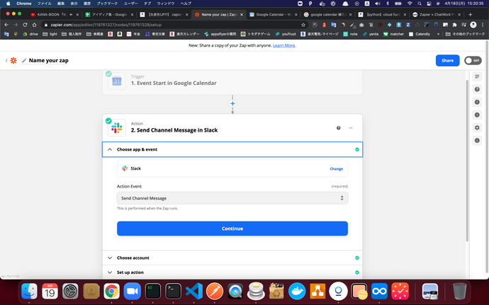This screenshot has width=489, height=305.
Task: Click the Share button
Action: pyautogui.click(x=447, y=60)
